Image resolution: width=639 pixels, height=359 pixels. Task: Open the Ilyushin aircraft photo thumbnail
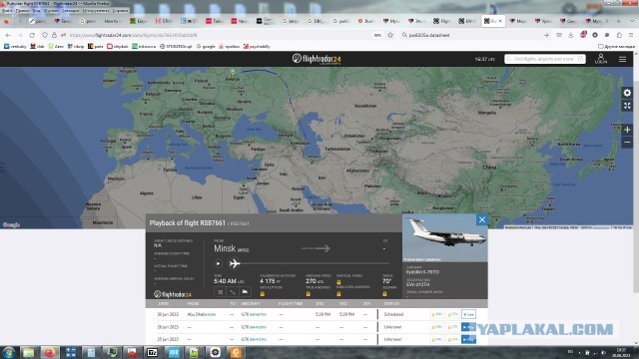(x=444, y=238)
